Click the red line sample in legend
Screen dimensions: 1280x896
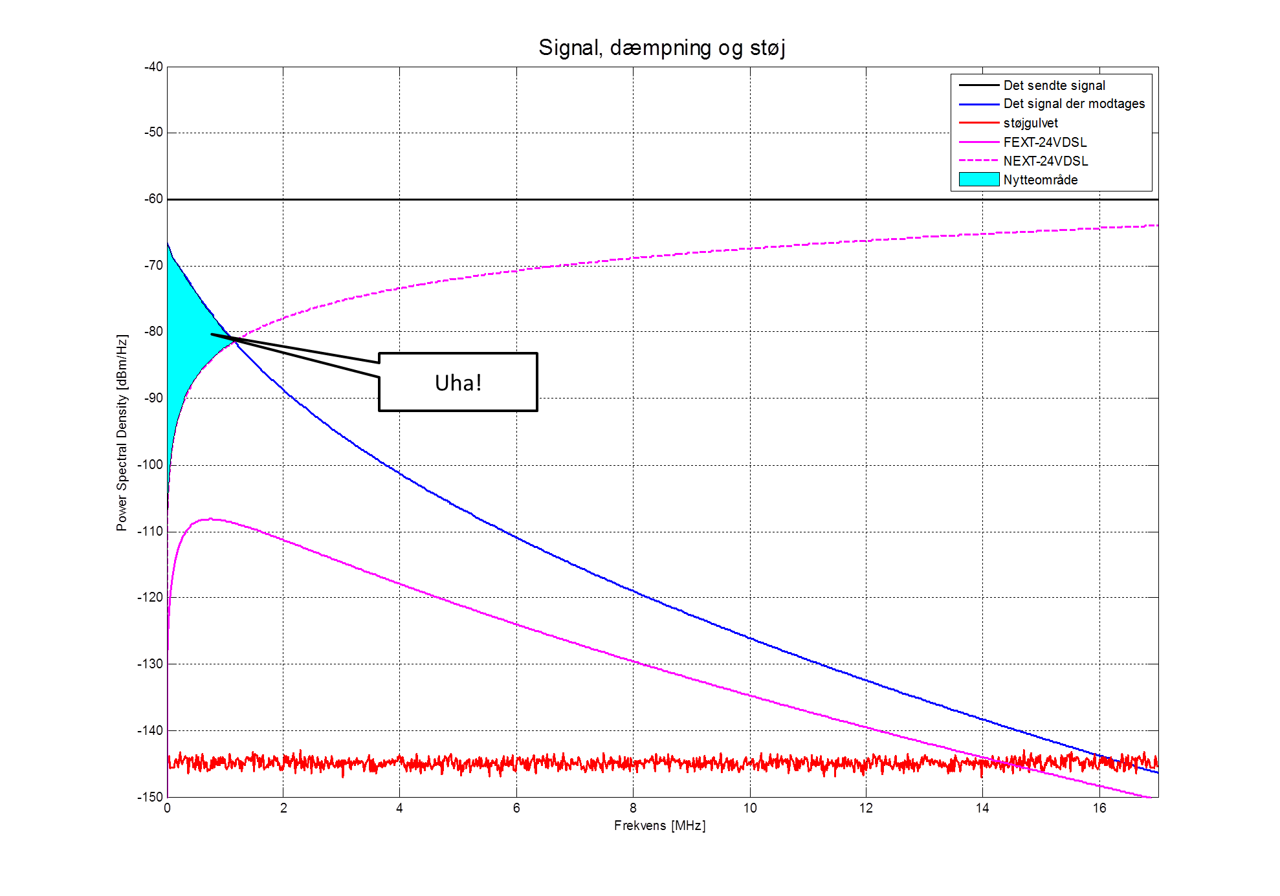[x=978, y=122]
